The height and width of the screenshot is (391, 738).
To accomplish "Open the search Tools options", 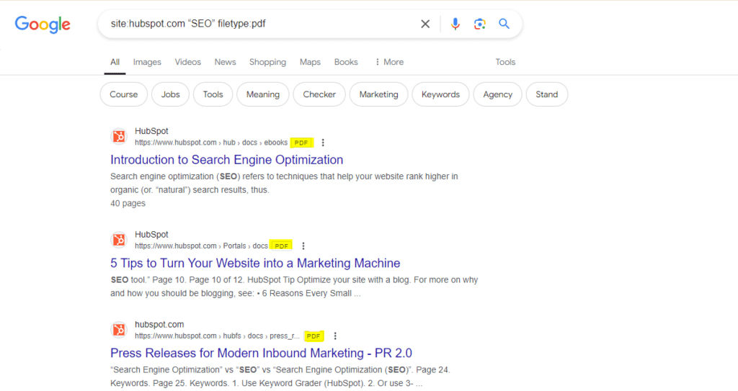I will click(x=505, y=62).
